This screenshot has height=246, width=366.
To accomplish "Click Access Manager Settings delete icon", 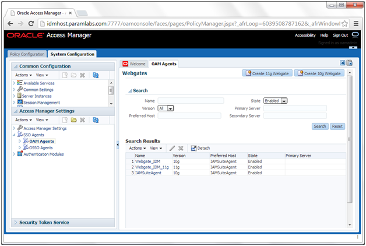I will [82, 120].
